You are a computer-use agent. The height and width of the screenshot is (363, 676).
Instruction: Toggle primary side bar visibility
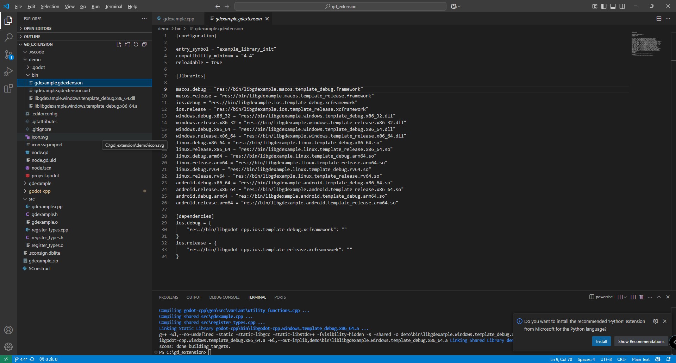(x=604, y=6)
